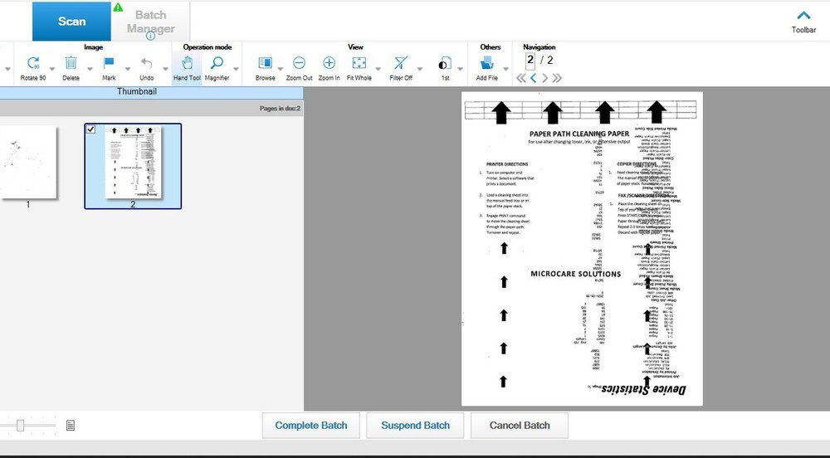Image resolution: width=830 pixels, height=458 pixels.
Task: Adjust thumbnail size slider handle
Action: [x=20, y=425]
